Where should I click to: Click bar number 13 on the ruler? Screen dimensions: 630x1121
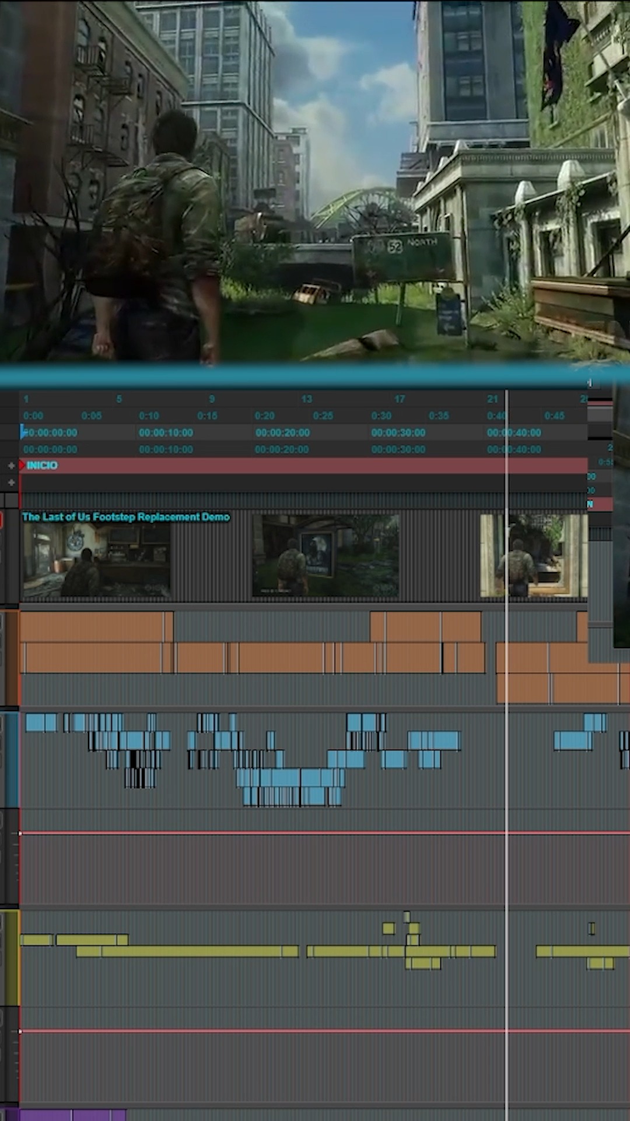(307, 399)
